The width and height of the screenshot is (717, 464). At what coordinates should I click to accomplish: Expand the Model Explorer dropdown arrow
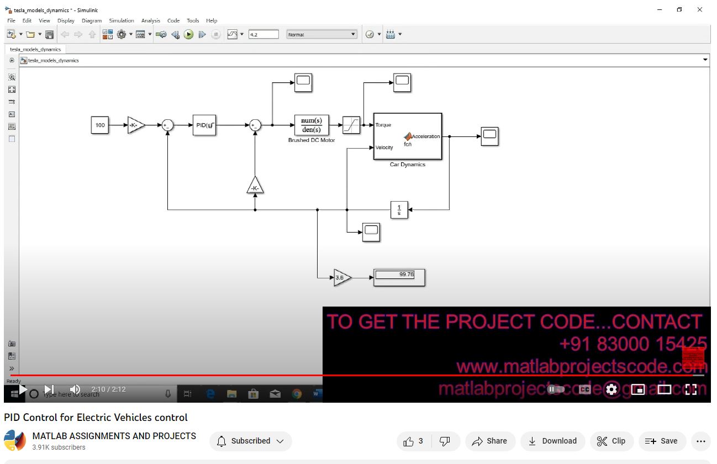tap(150, 34)
